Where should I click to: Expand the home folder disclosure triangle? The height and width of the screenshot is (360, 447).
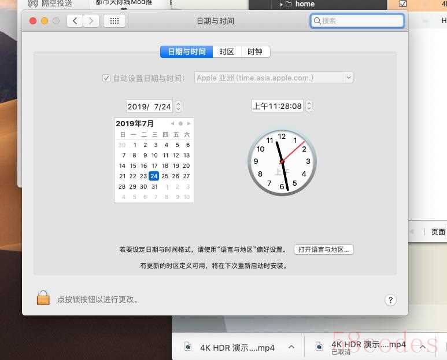[281, 4]
